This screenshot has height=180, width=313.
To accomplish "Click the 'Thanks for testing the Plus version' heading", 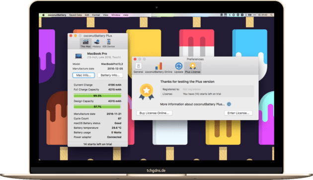I will [x=187, y=82].
